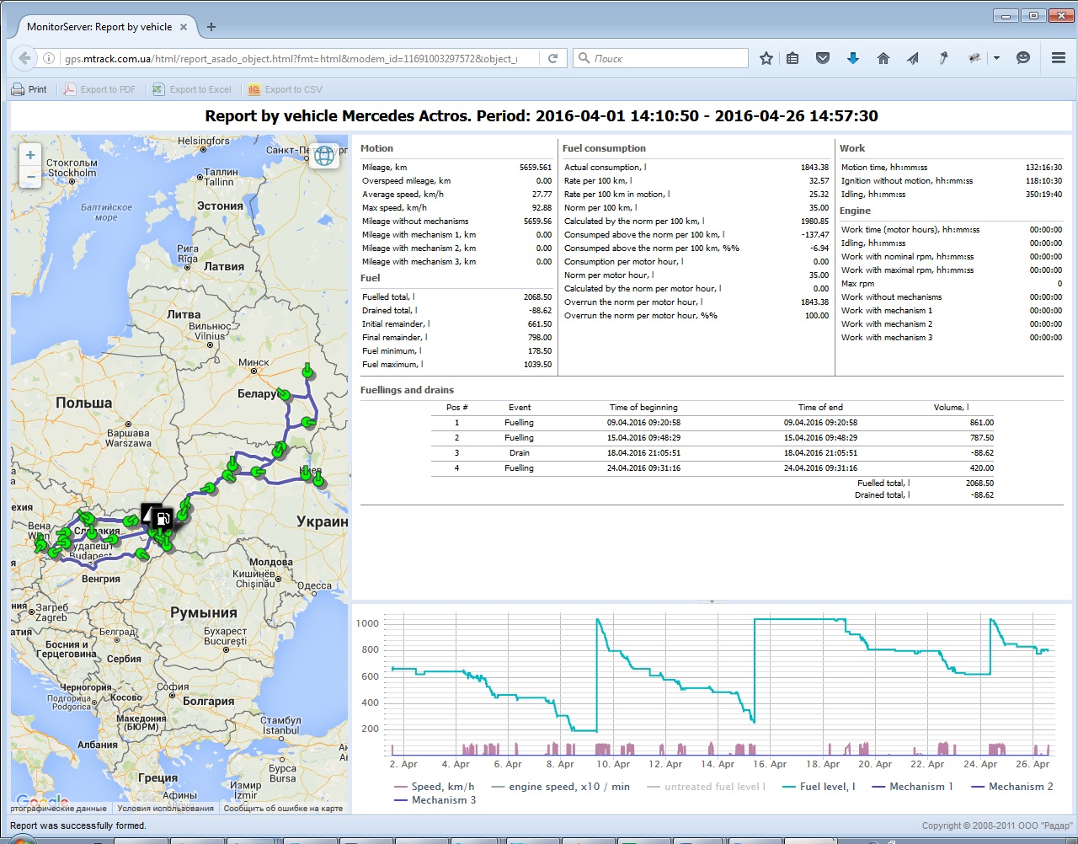Click the Actual consumption value 1843.38

[814, 168]
